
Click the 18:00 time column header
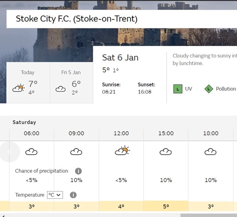coord(211,133)
